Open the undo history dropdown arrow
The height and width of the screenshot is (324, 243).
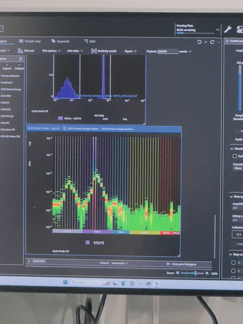[206, 42]
